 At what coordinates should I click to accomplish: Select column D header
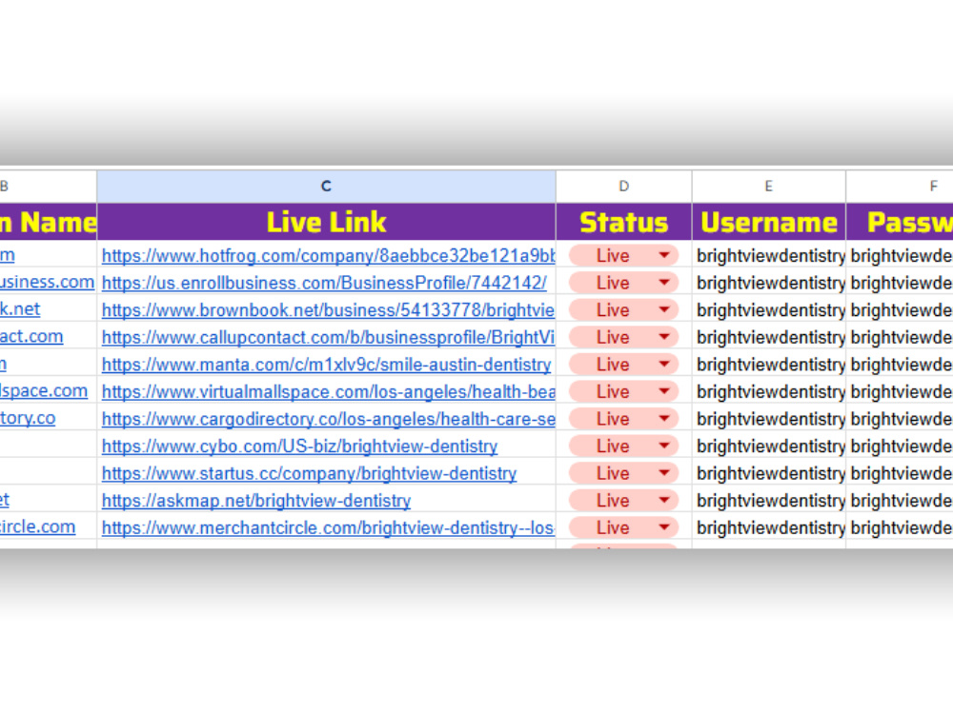623,187
